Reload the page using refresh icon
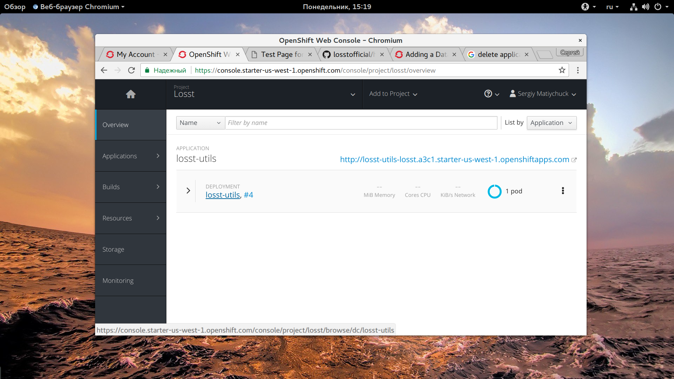 (131, 70)
